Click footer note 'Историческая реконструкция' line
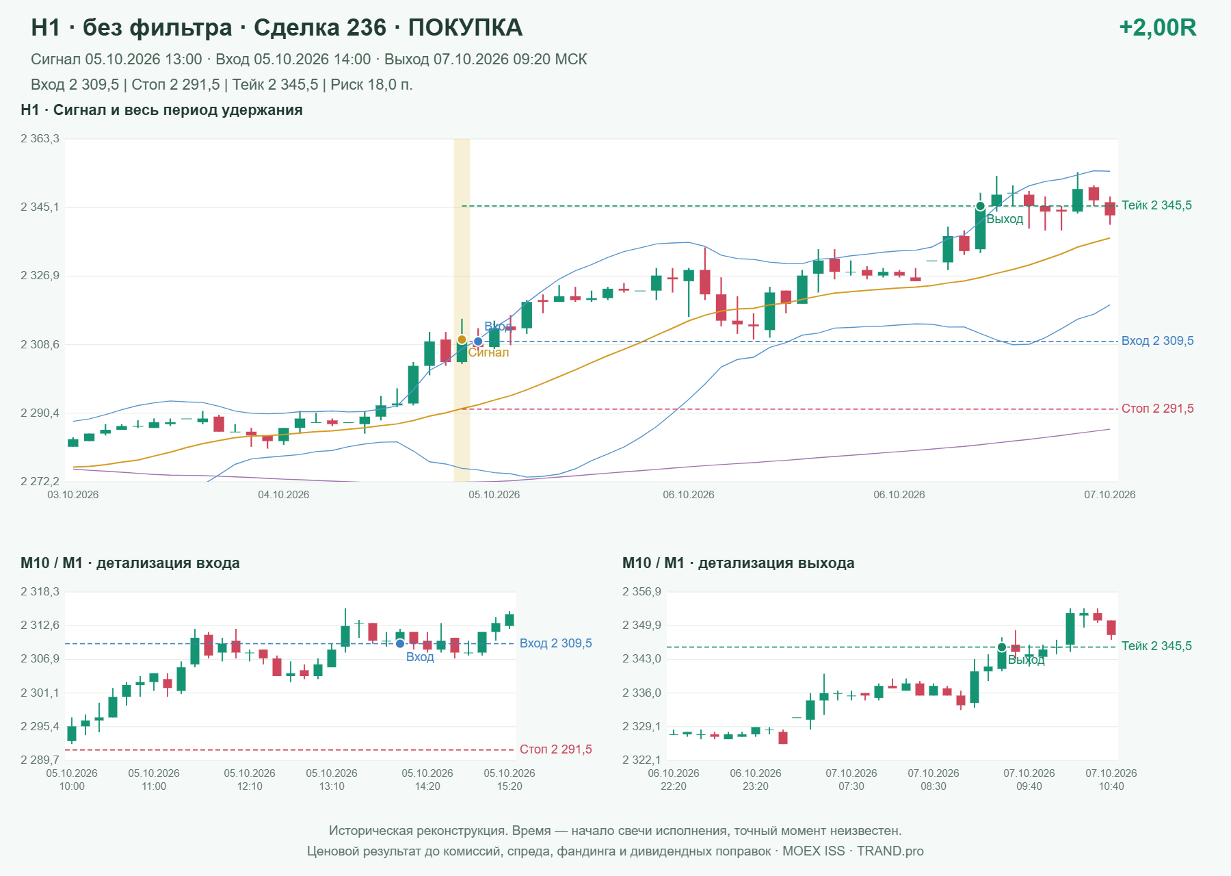 coord(615,831)
